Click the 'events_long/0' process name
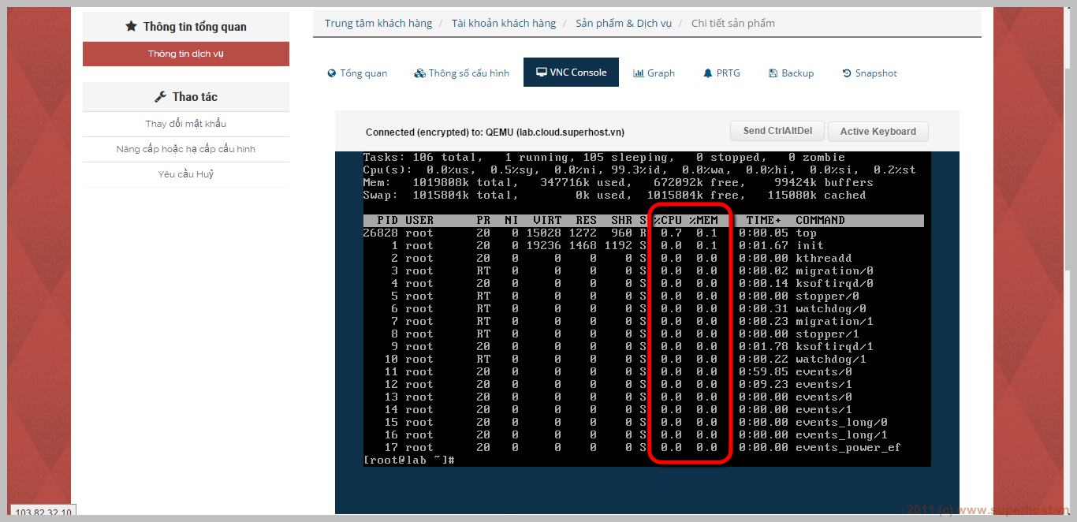 [x=841, y=423]
